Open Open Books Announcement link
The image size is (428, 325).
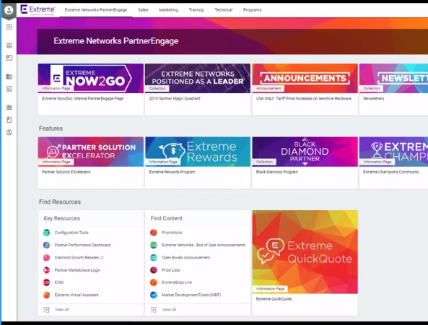[186, 258]
